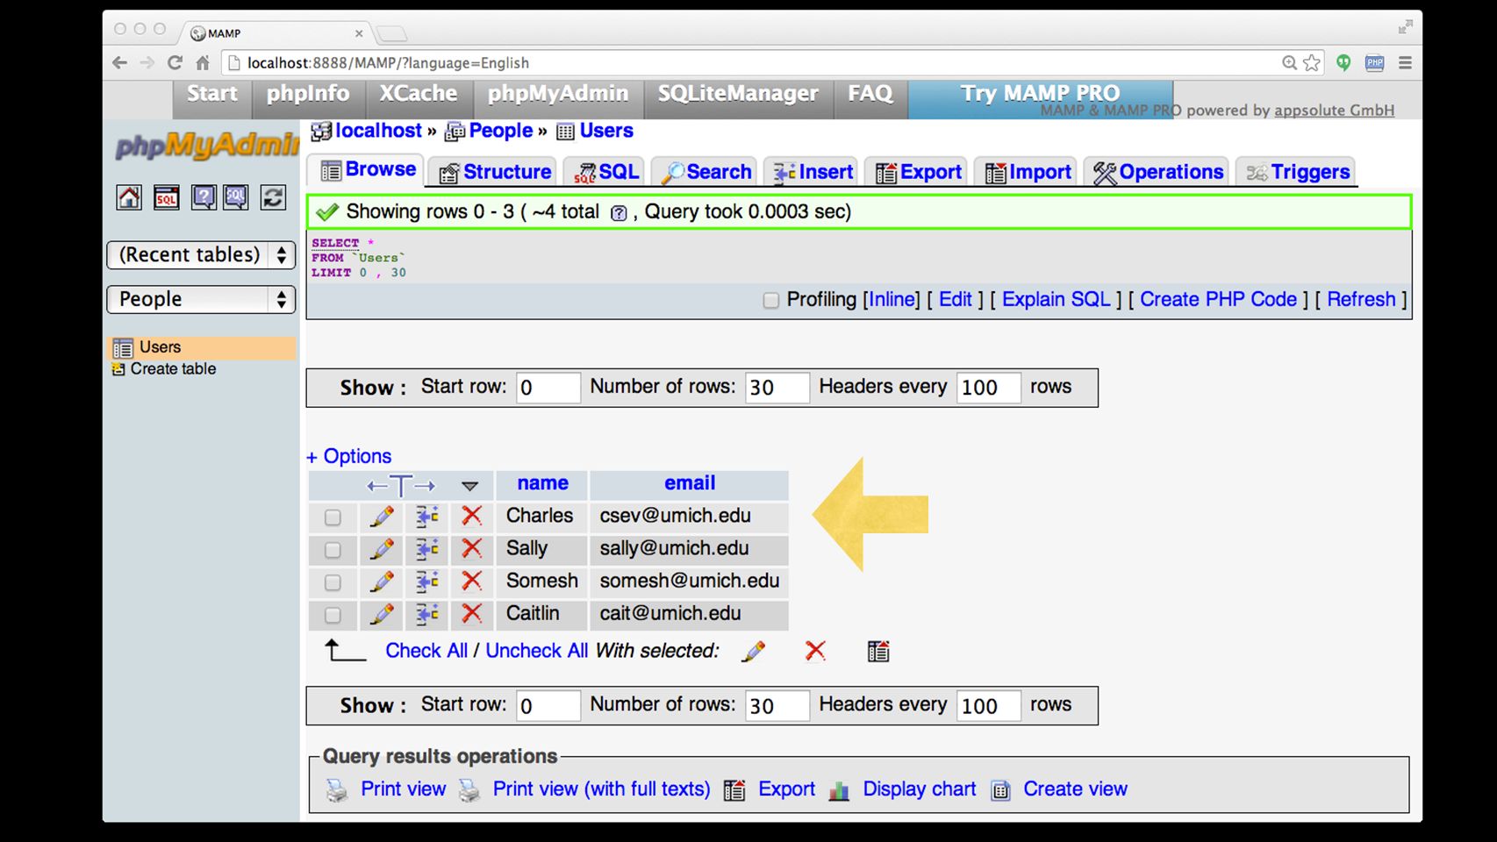Click the top Number of rows field
This screenshot has height=842, width=1497.
[x=777, y=388]
